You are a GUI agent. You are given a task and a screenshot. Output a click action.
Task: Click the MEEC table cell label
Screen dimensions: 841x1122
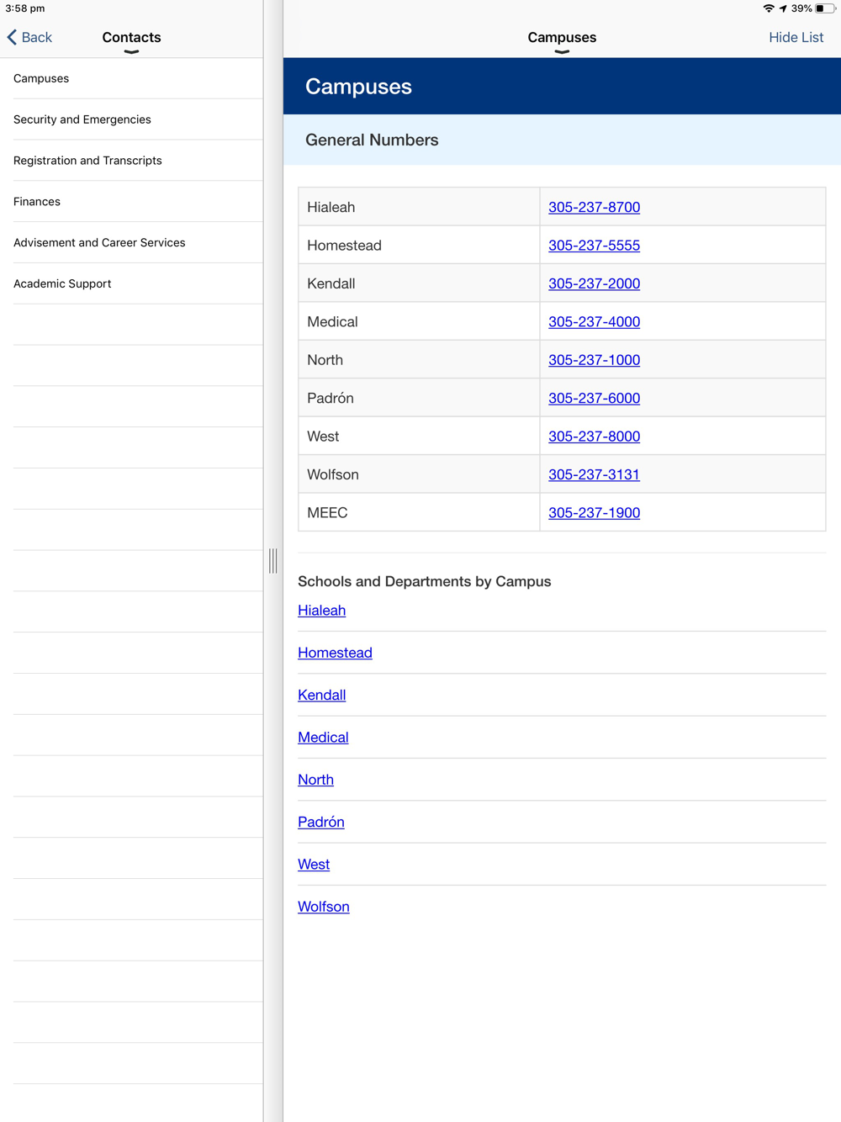[x=327, y=512]
